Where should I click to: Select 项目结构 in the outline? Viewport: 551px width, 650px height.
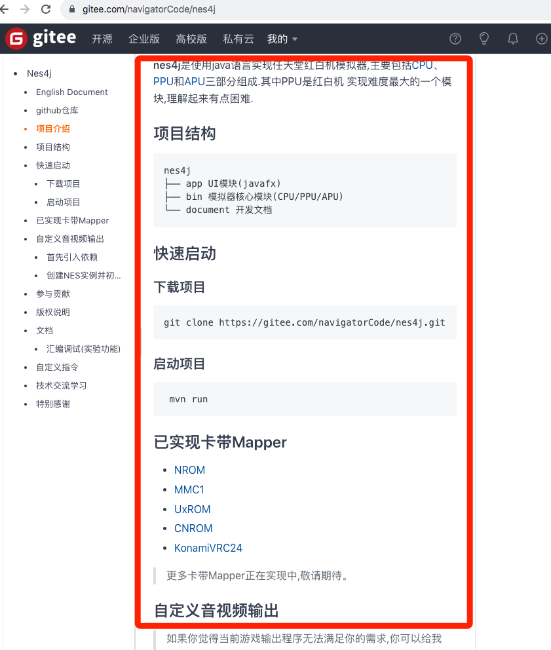point(53,147)
